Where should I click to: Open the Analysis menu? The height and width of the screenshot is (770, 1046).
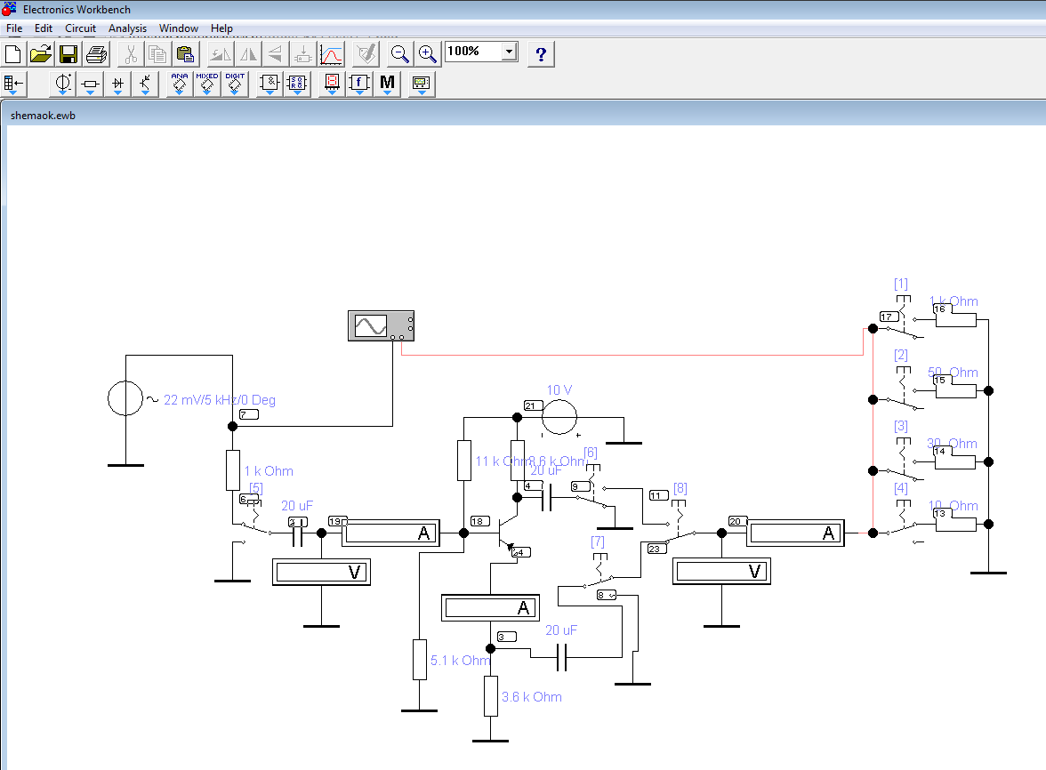(x=127, y=28)
